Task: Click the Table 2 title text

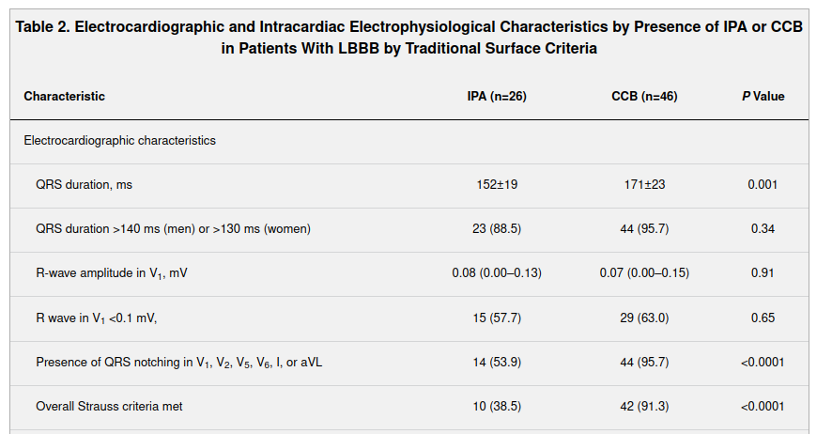Action: point(409,38)
